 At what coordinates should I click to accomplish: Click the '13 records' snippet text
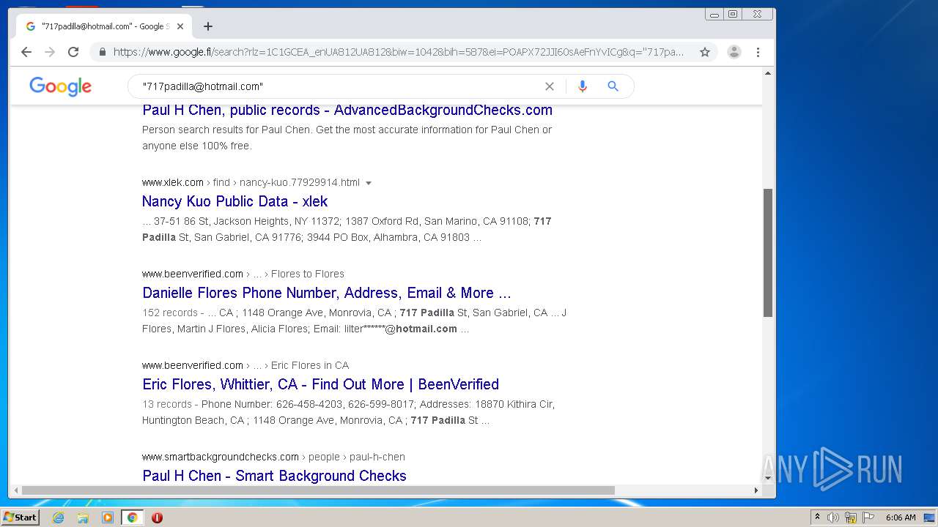[x=167, y=404]
